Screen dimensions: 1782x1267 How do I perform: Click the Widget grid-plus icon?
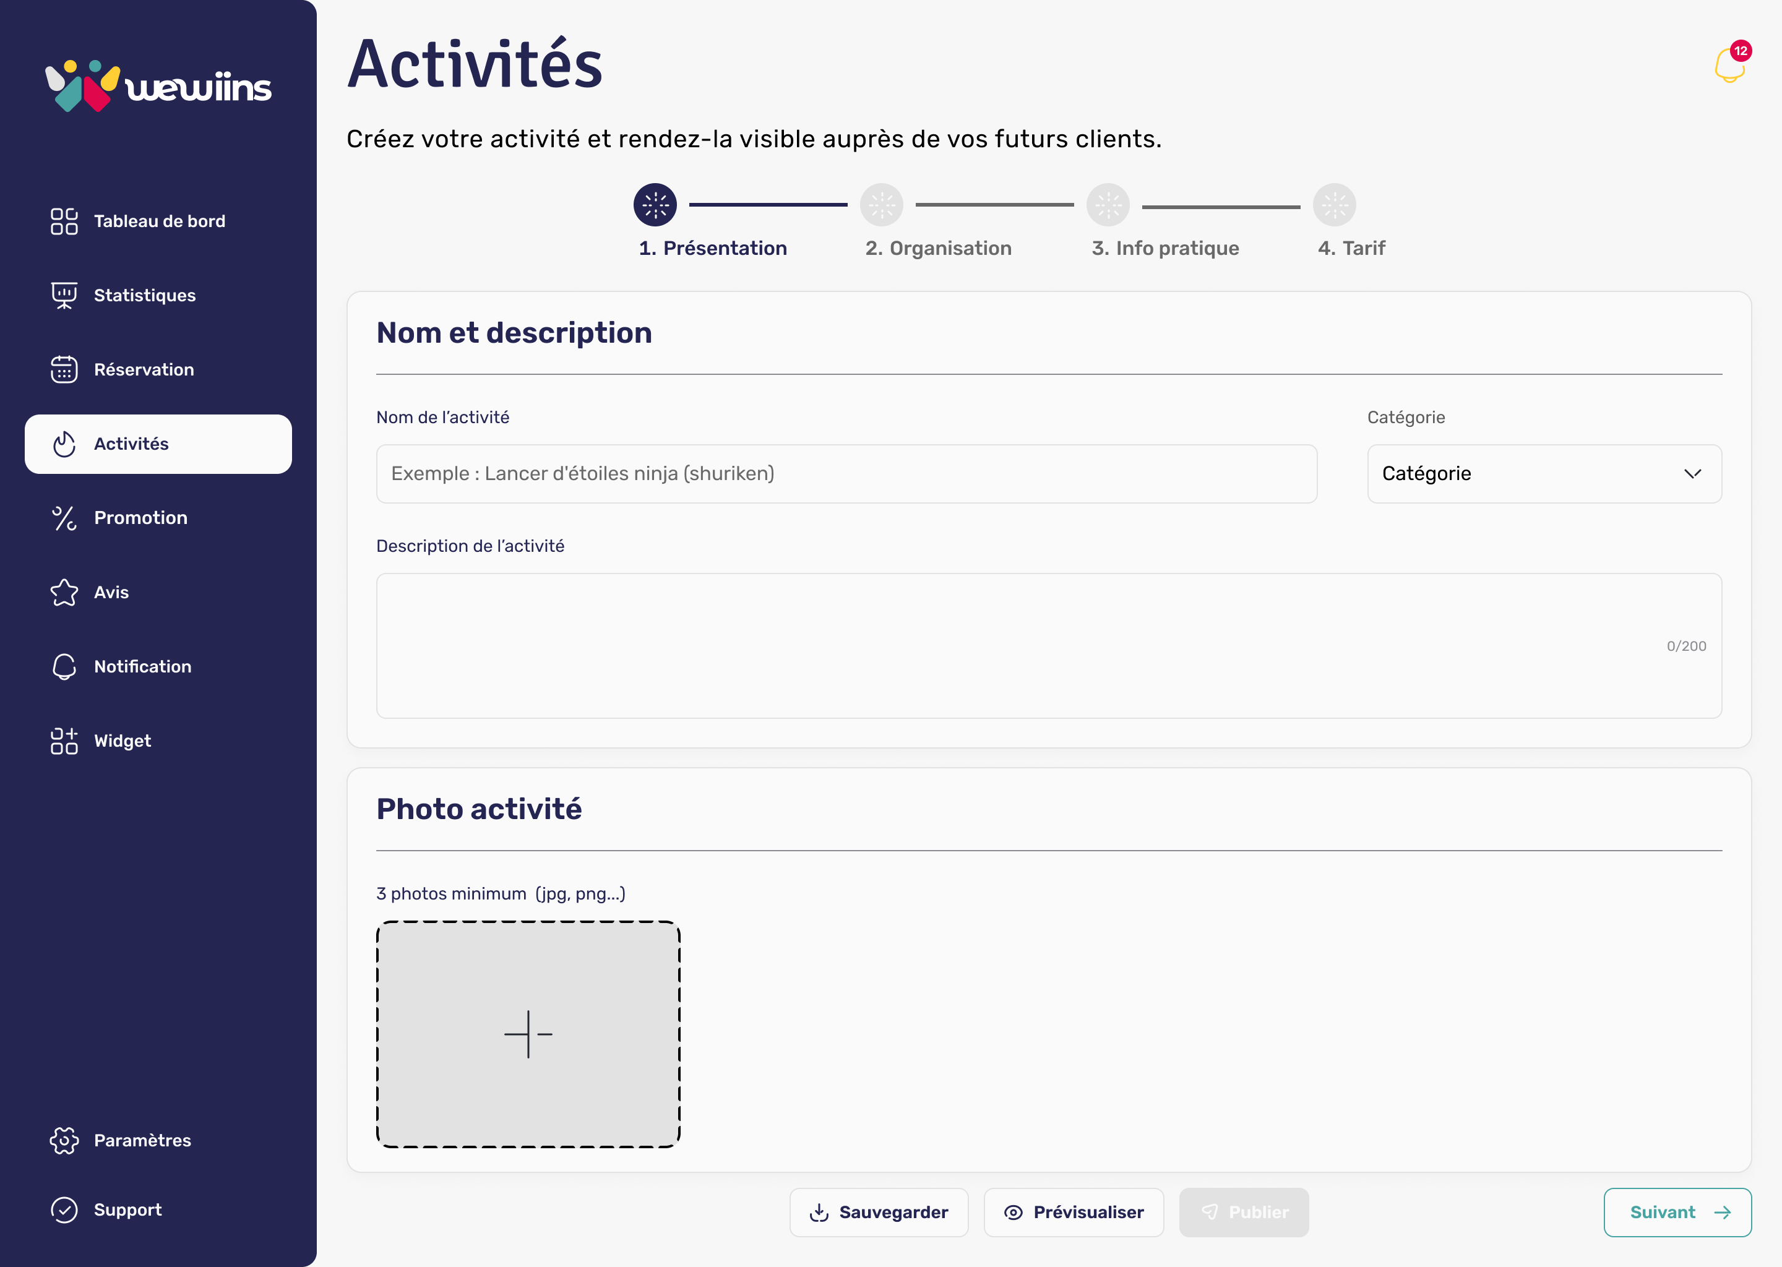[64, 741]
